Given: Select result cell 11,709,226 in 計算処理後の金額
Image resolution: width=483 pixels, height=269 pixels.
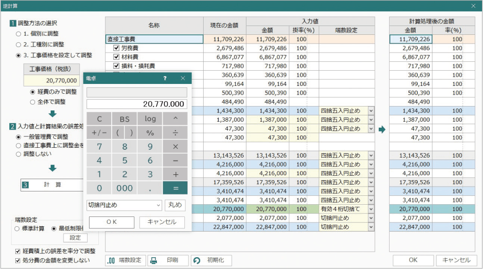Looking at the screenshot, I should click(411, 39).
